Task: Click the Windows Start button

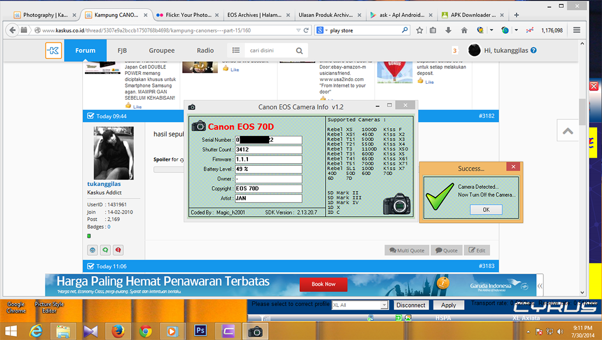Action: (x=11, y=331)
